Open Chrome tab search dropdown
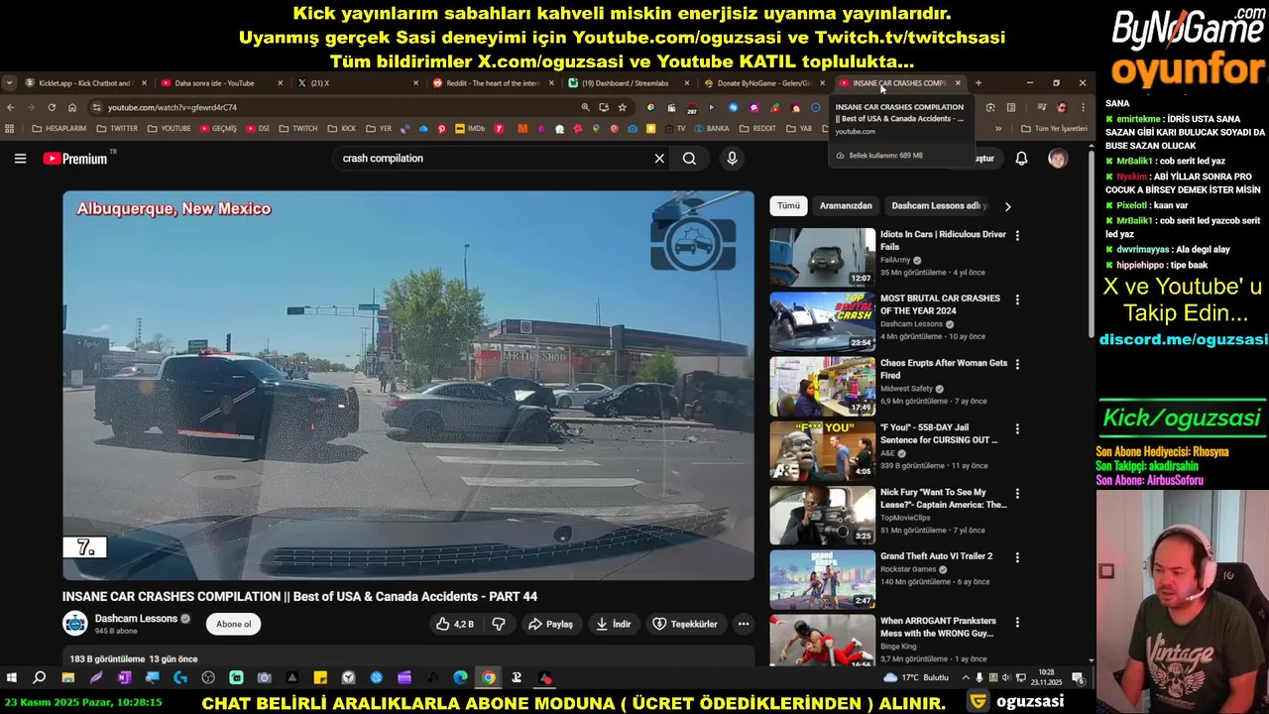1269x714 pixels. 9,83
